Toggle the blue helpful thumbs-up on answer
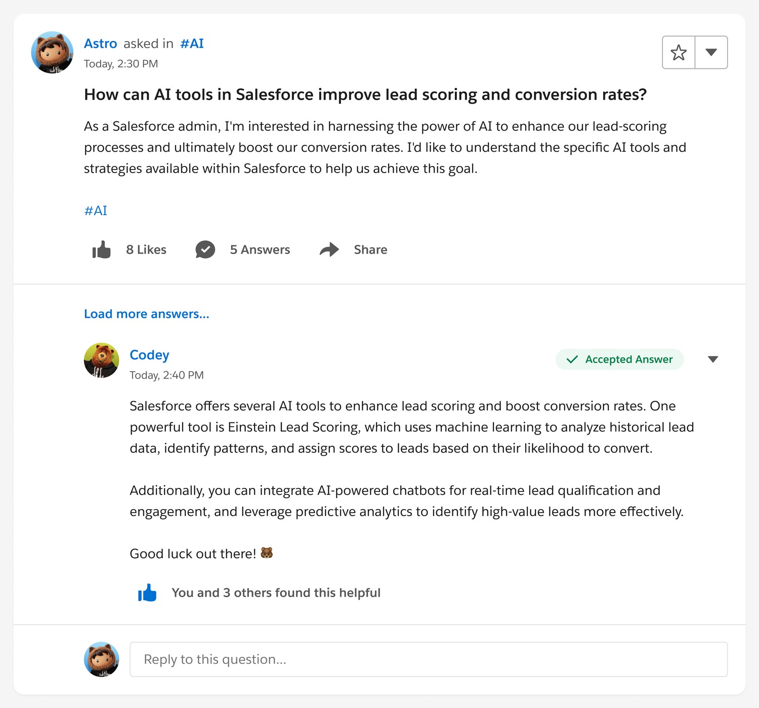 147,593
